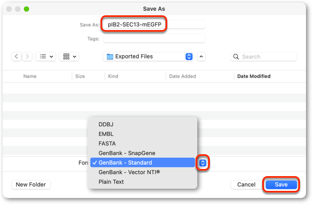Sort by the Name column header
Image resolution: width=312 pixels, height=204 pixels.
coord(30,77)
